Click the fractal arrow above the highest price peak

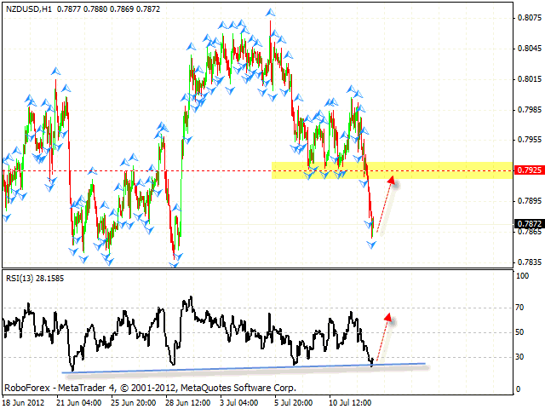[x=271, y=14]
